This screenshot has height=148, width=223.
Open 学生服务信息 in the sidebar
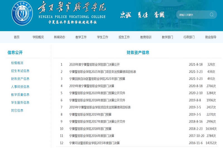click(20, 102)
